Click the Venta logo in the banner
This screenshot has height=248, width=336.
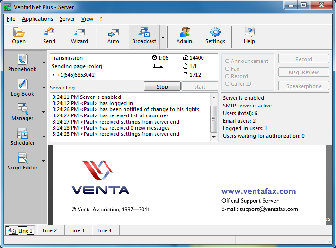coord(100,177)
